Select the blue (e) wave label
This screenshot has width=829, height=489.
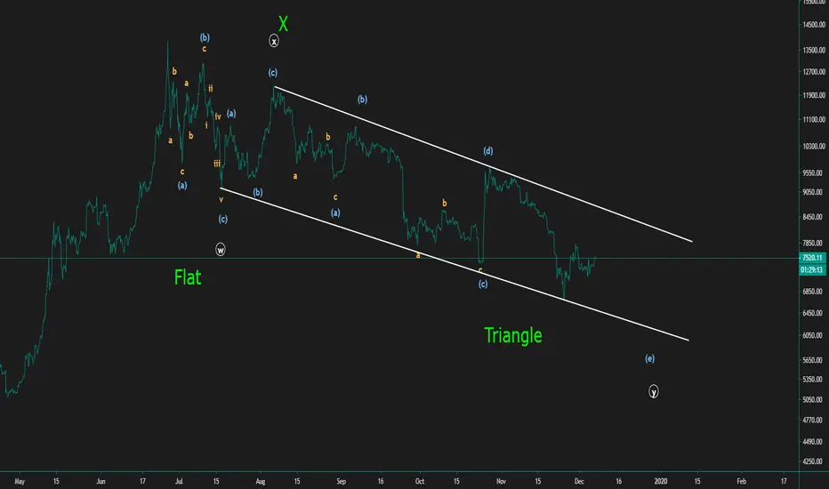coord(650,358)
